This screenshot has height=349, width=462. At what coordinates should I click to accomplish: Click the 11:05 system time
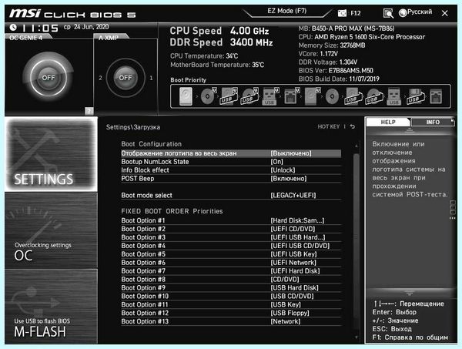click(x=40, y=28)
